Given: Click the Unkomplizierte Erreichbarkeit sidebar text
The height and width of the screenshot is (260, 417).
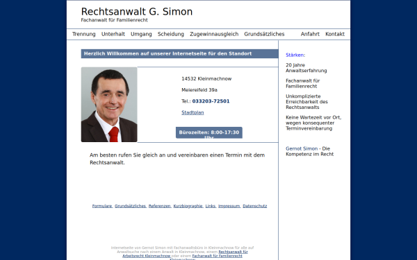Looking at the screenshot, I should coord(307,102).
